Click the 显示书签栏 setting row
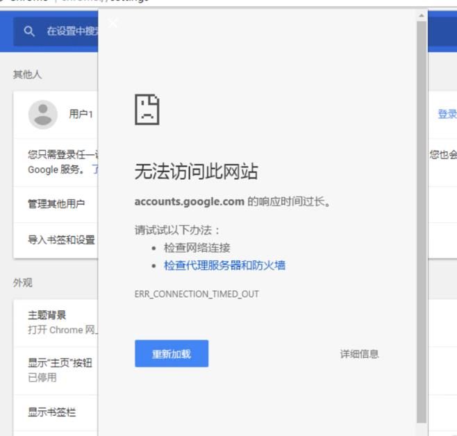The image size is (457, 436). [56, 412]
